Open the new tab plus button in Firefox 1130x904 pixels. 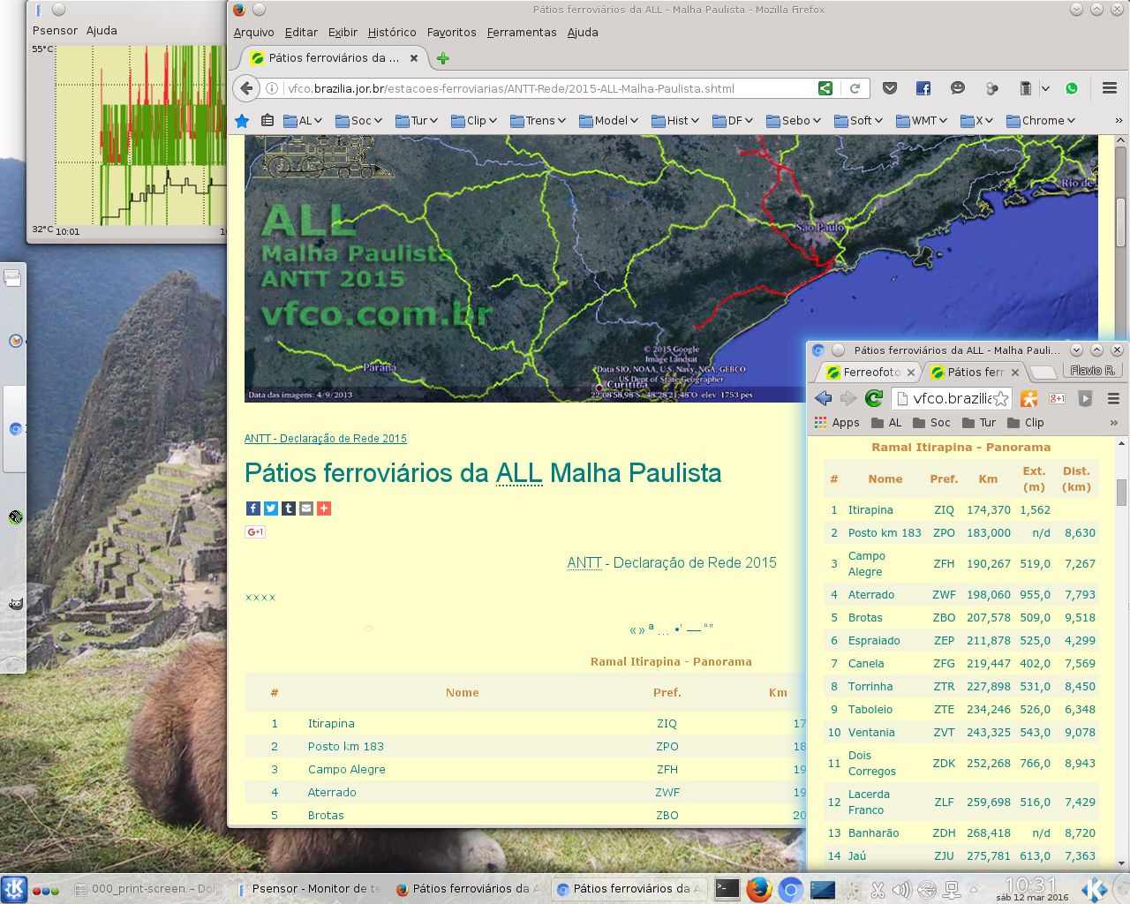pos(443,58)
